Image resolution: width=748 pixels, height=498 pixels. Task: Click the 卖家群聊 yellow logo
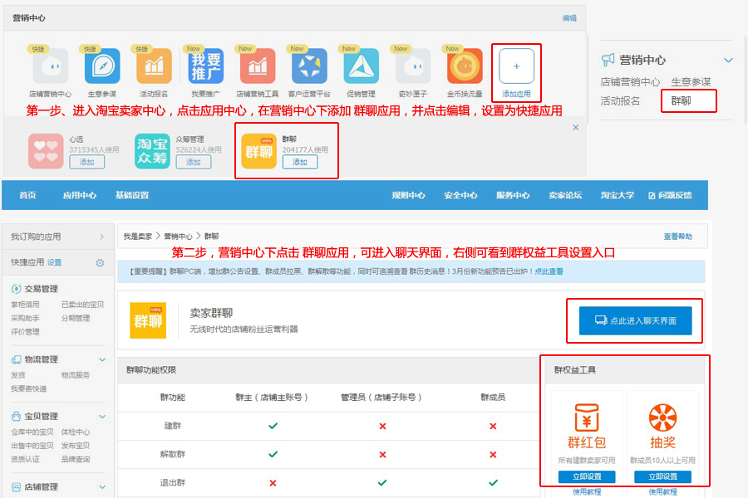pyautogui.click(x=148, y=320)
